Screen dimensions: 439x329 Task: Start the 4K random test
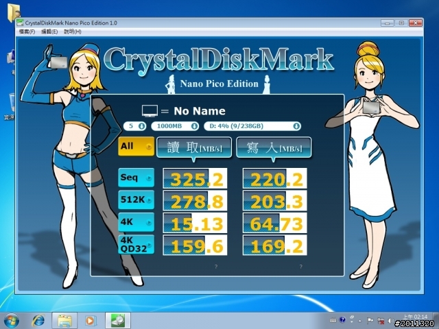pos(136,222)
